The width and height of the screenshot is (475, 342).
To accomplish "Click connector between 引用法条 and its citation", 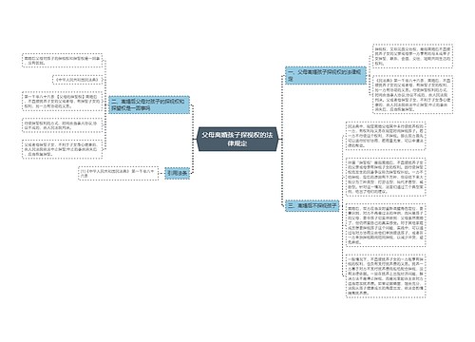I will 161,173.
